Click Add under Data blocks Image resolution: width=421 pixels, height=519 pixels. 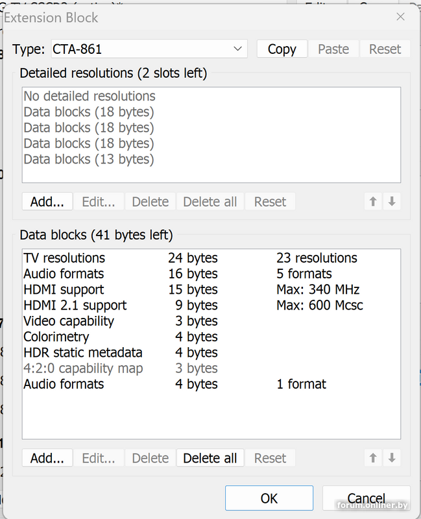47,458
